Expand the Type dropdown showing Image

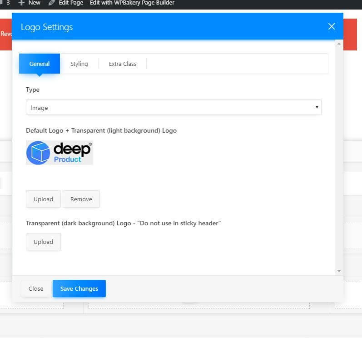click(x=174, y=107)
